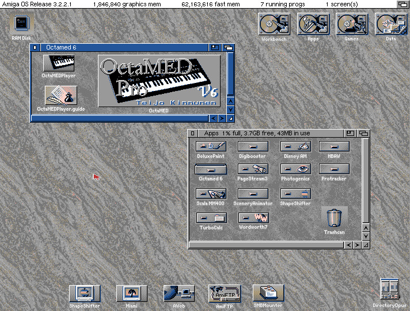Click the Octamed 6 scroll down arrow

[x=230, y=109]
